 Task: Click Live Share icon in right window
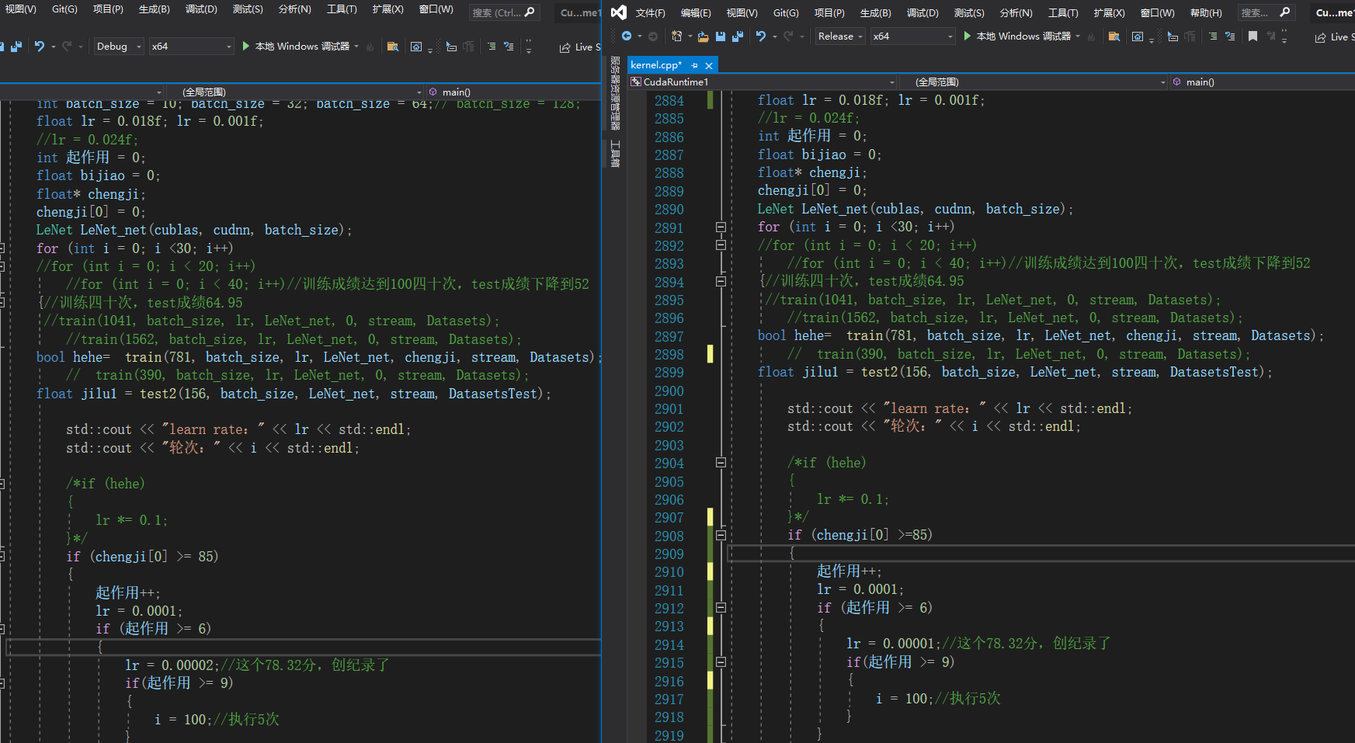[1320, 37]
